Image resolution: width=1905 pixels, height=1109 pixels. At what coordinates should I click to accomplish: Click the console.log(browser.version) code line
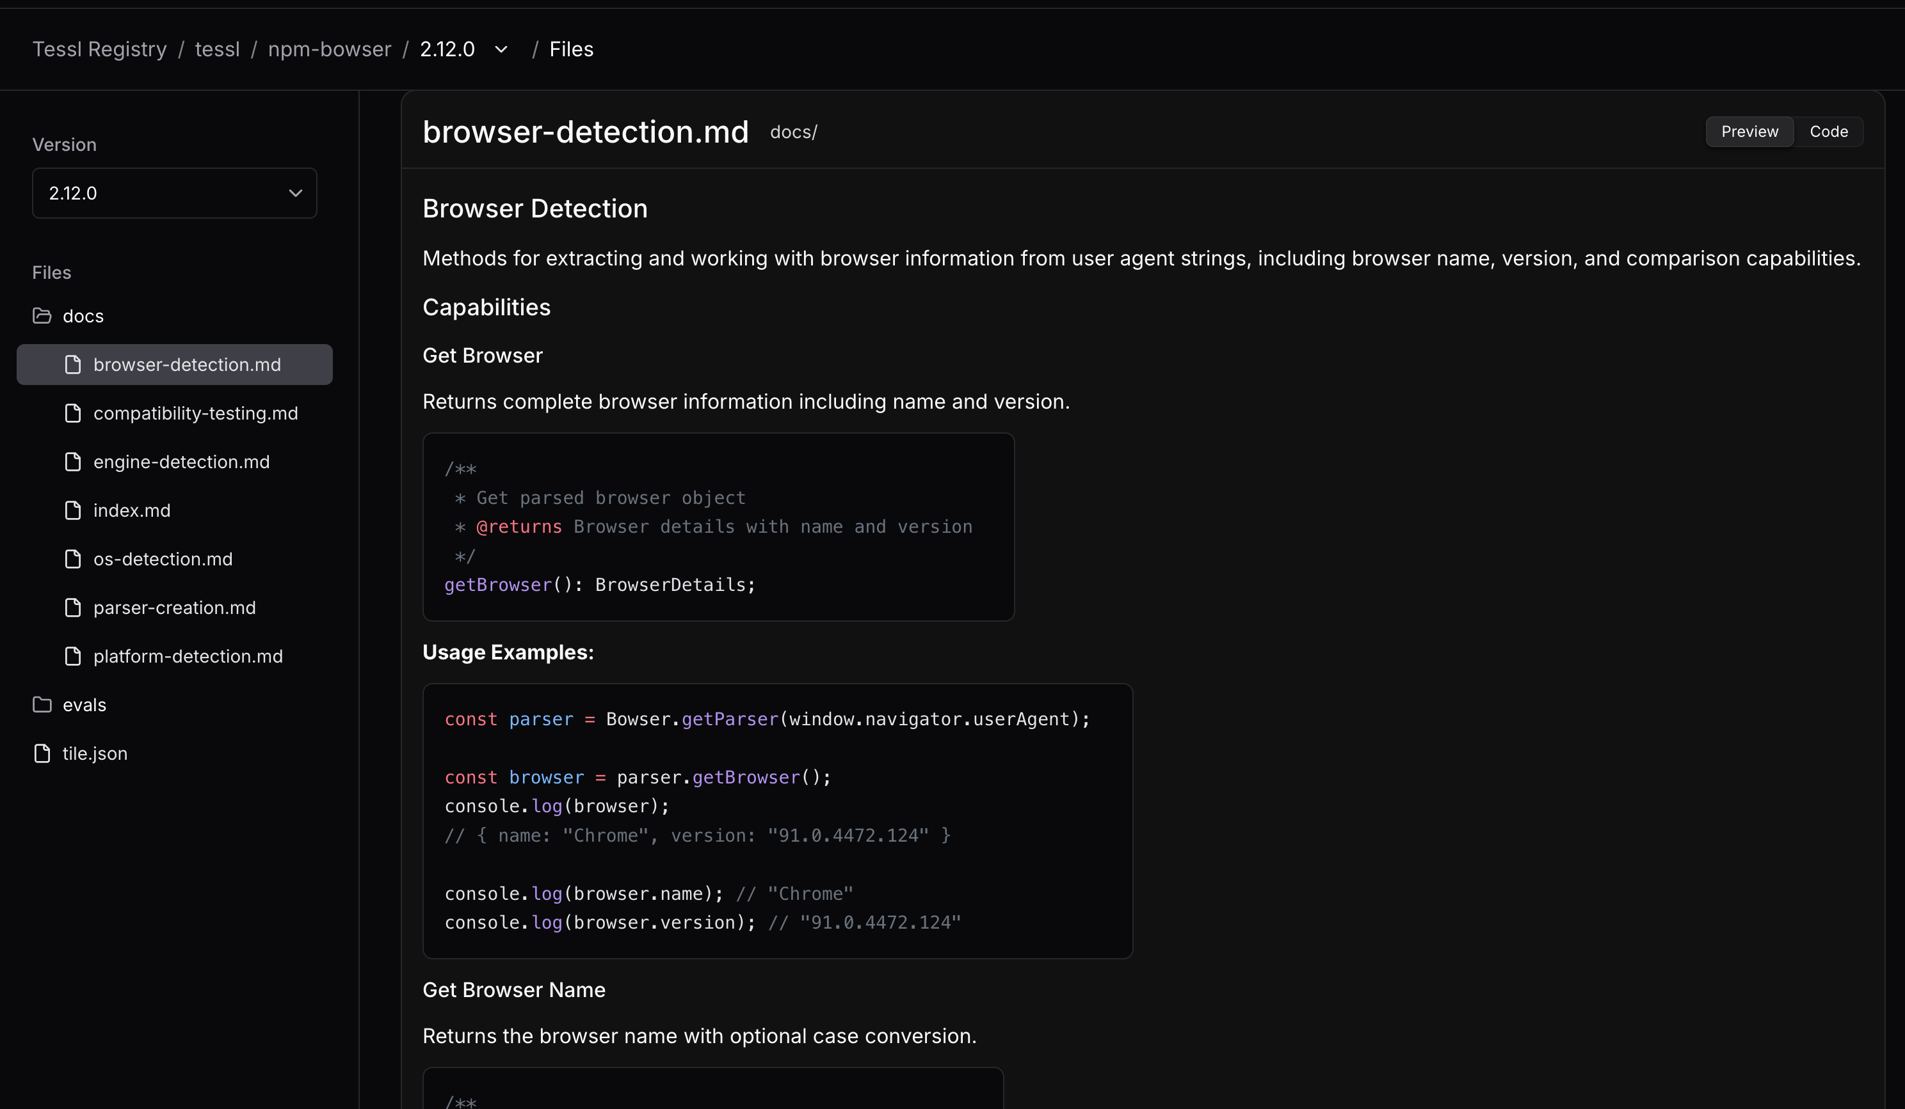702,922
